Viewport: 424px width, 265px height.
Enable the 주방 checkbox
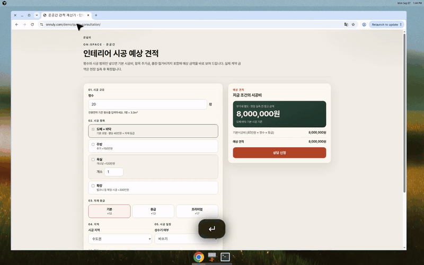(x=93, y=144)
